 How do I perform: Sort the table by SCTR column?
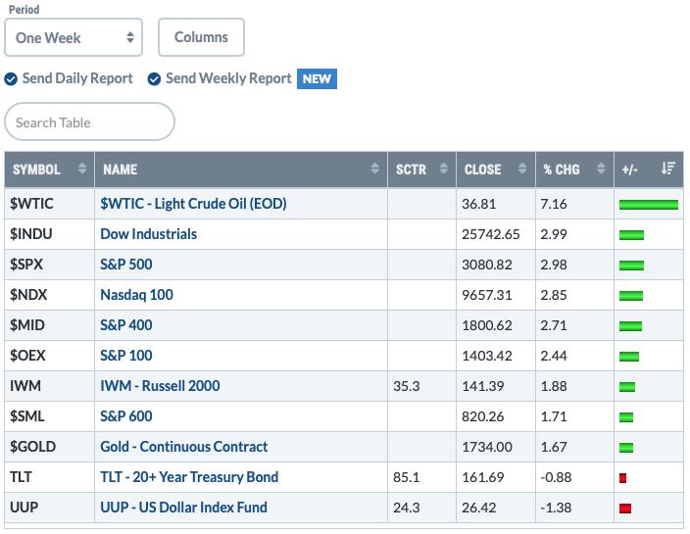(x=421, y=170)
